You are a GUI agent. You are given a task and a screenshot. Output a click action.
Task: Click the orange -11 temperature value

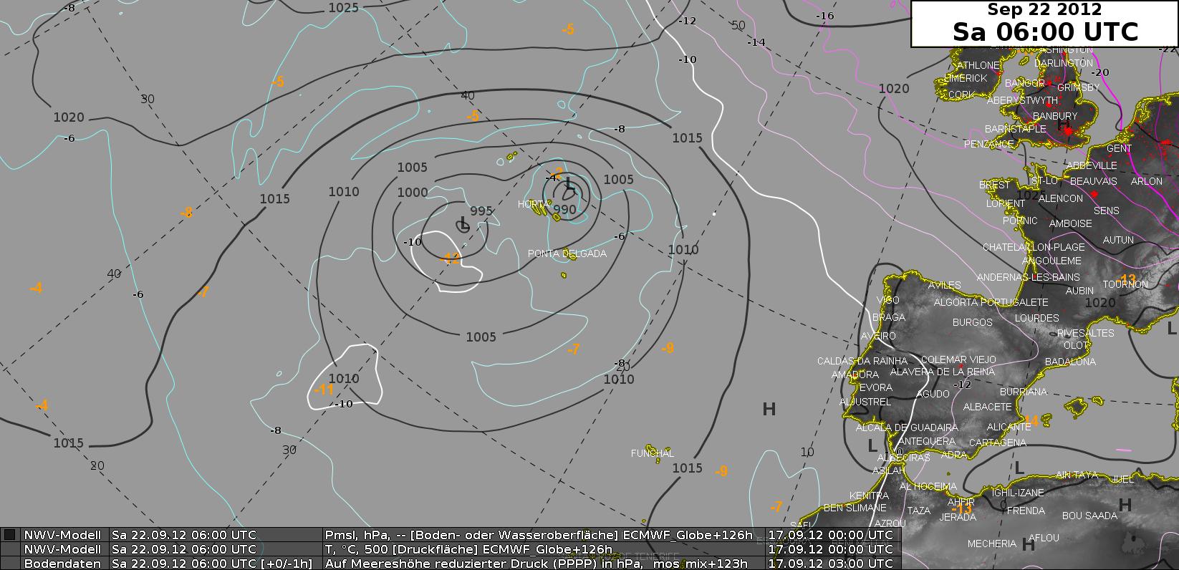pyautogui.click(x=324, y=390)
